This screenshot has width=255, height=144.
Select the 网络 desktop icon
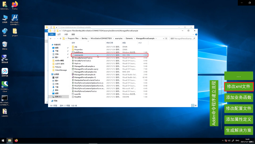pyautogui.click(x=5, y=32)
